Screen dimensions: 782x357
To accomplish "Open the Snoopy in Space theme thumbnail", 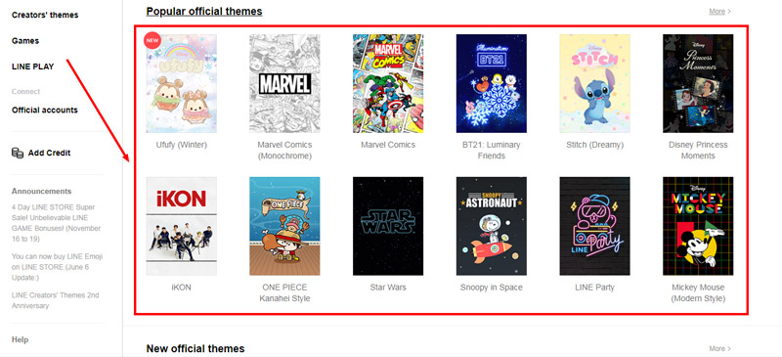I will point(492,226).
